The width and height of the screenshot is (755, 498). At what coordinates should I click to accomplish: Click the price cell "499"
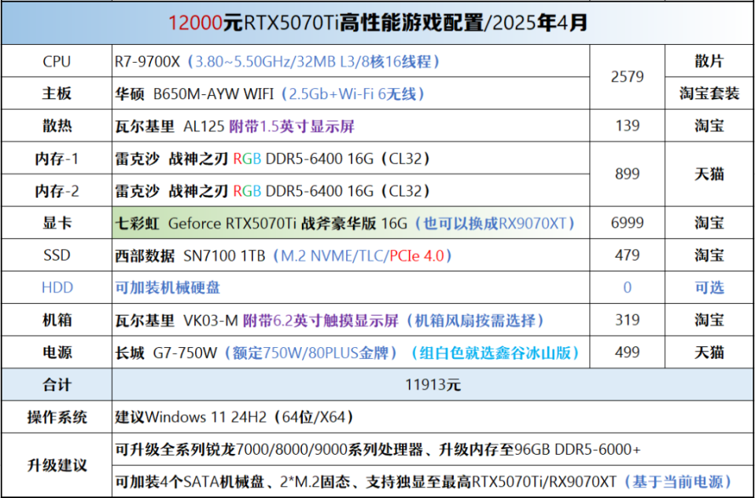(x=628, y=353)
